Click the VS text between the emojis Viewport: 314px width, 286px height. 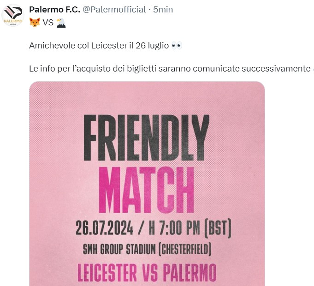click(x=48, y=23)
